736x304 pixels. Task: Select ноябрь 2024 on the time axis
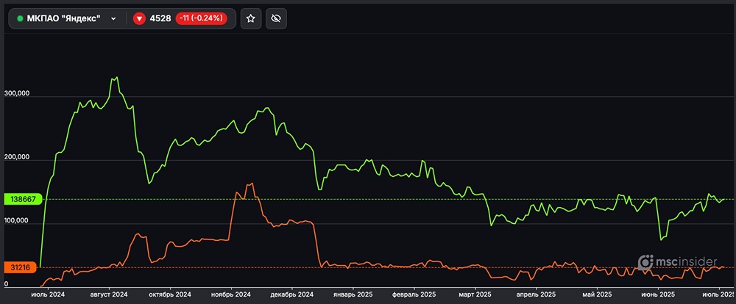(x=232, y=294)
